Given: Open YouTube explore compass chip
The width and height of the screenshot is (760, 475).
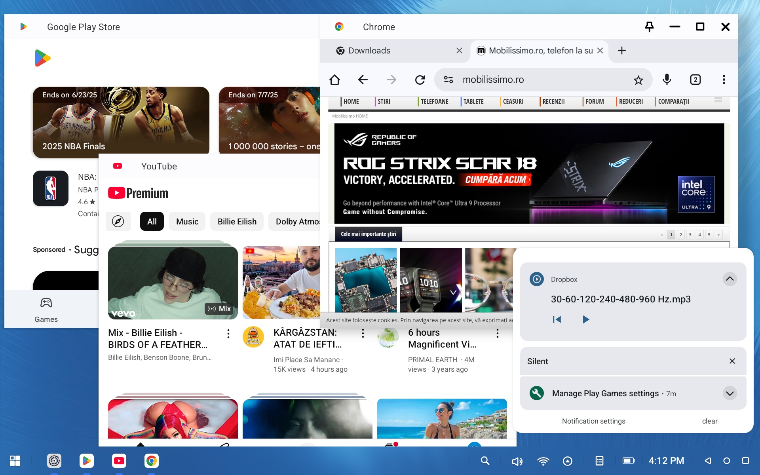Looking at the screenshot, I should point(118,221).
